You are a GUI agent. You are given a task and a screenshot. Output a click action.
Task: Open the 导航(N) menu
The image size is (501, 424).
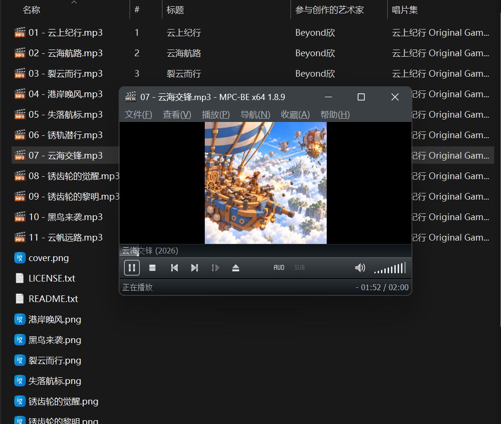(255, 114)
